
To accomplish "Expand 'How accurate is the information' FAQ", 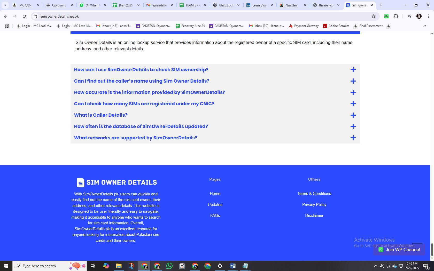I will point(215,92).
